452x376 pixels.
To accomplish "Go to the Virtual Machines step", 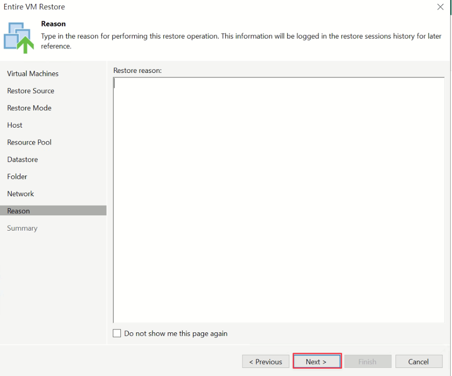I will pos(33,74).
